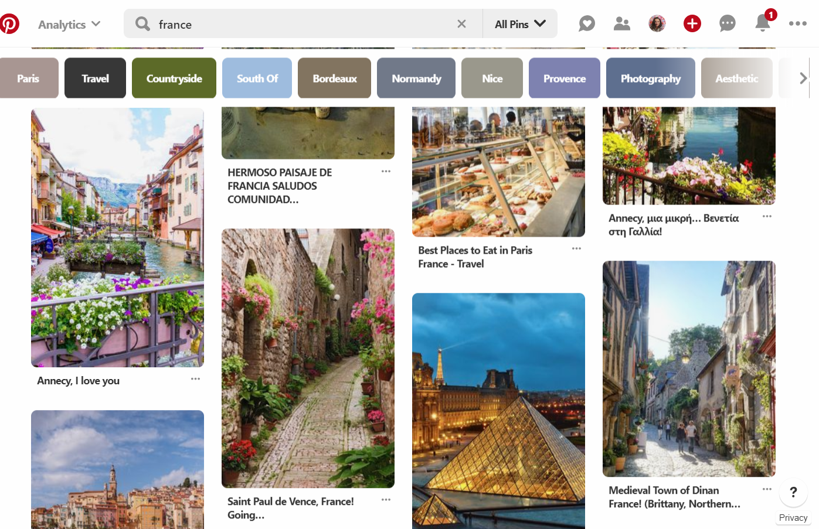The height and width of the screenshot is (529, 819).
Task: Open the people/following icon
Action: [621, 23]
